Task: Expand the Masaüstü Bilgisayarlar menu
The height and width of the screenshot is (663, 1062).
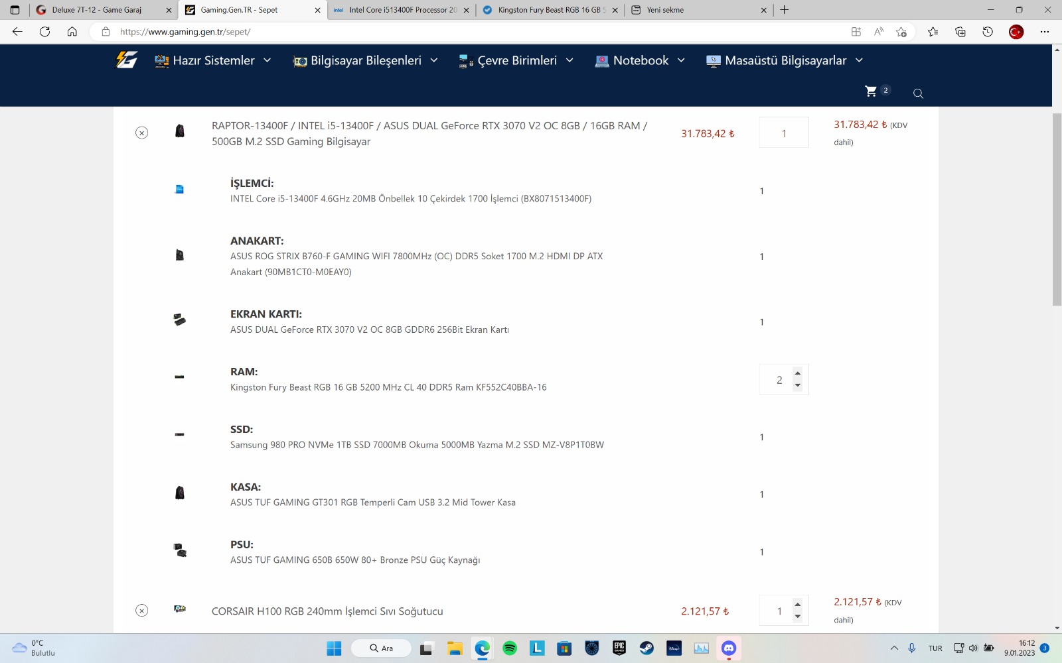Action: tap(785, 60)
